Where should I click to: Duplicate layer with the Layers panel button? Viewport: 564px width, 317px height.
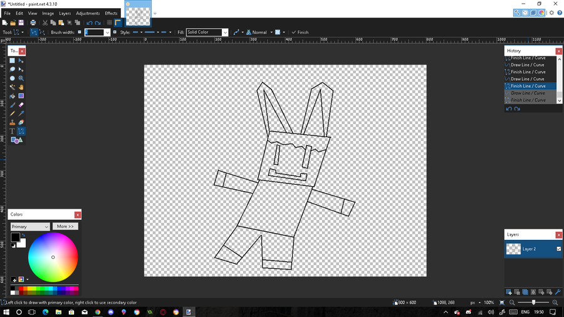coord(525,292)
